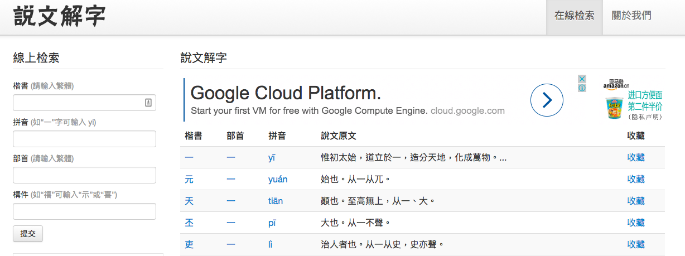685x256 pixels.
Task: Open the character 元 link
Action: (189, 179)
